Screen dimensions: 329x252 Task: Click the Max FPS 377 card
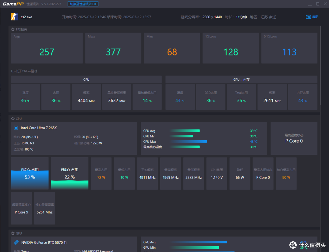point(113,48)
